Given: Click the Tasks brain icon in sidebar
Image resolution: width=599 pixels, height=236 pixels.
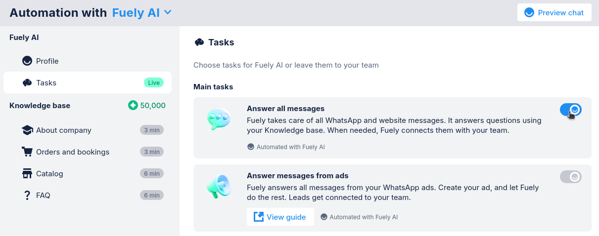Looking at the screenshot, I should [27, 83].
